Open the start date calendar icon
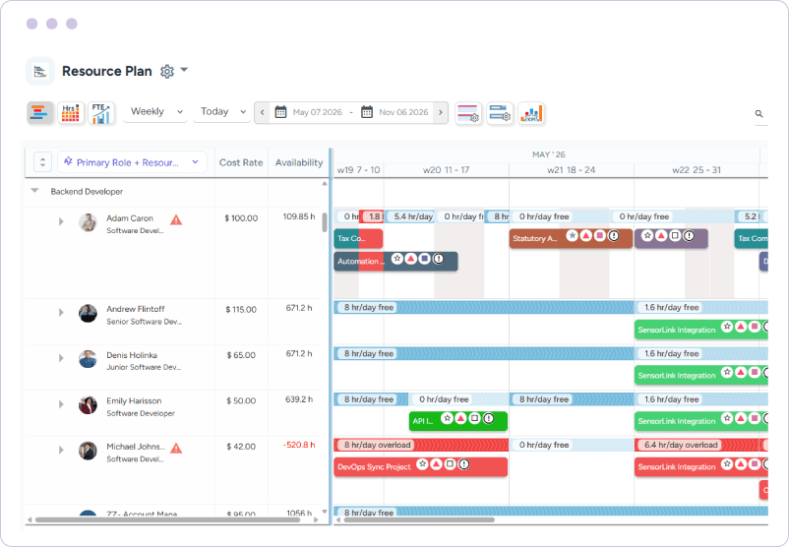789x547 pixels. coord(280,112)
